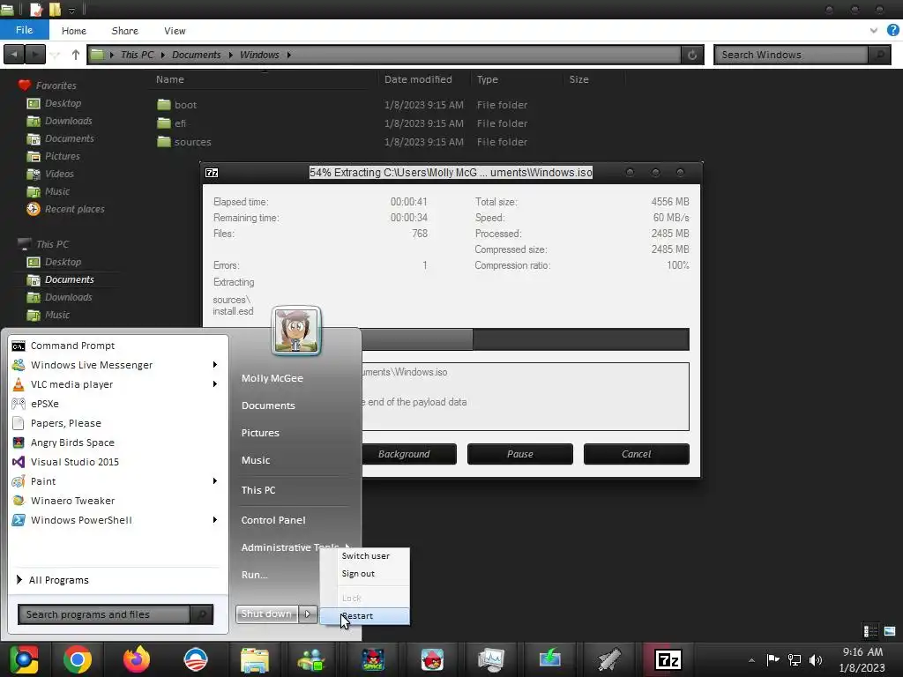Expand the Windows PowerShell jump list arrow
Viewport: 903px width, 677px height.
tap(215, 520)
